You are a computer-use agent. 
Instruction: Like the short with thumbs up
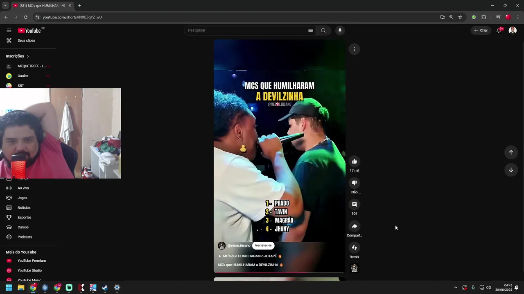coord(355,161)
